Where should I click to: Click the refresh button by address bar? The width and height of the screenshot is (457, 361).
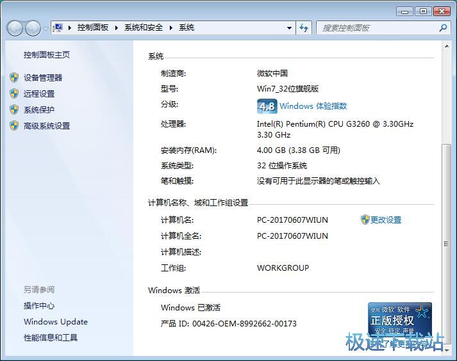(x=304, y=28)
